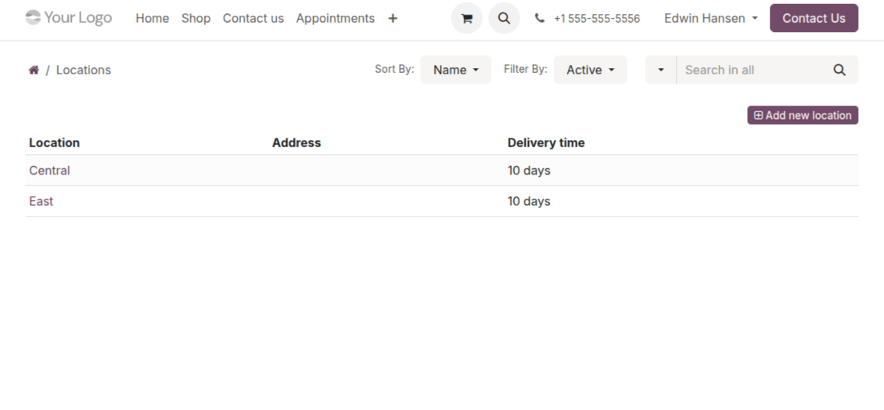The height and width of the screenshot is (410, 884).
Task: Open the Shop menu item
Action: [196, 18]
